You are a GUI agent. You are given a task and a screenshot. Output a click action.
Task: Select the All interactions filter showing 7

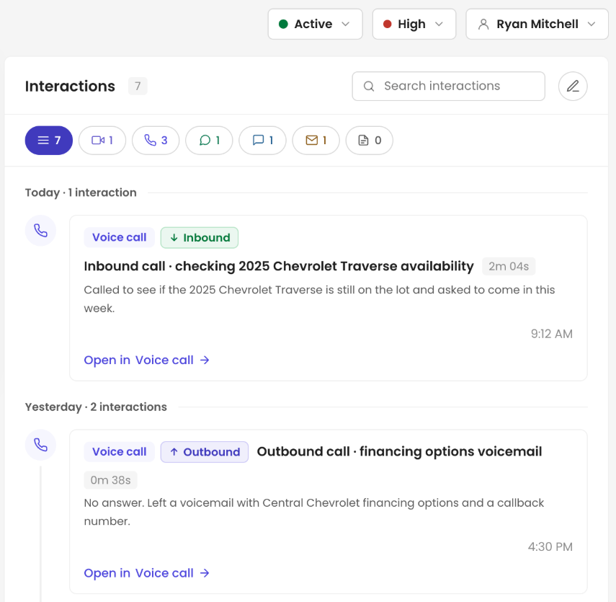click(x=49, y=141)
